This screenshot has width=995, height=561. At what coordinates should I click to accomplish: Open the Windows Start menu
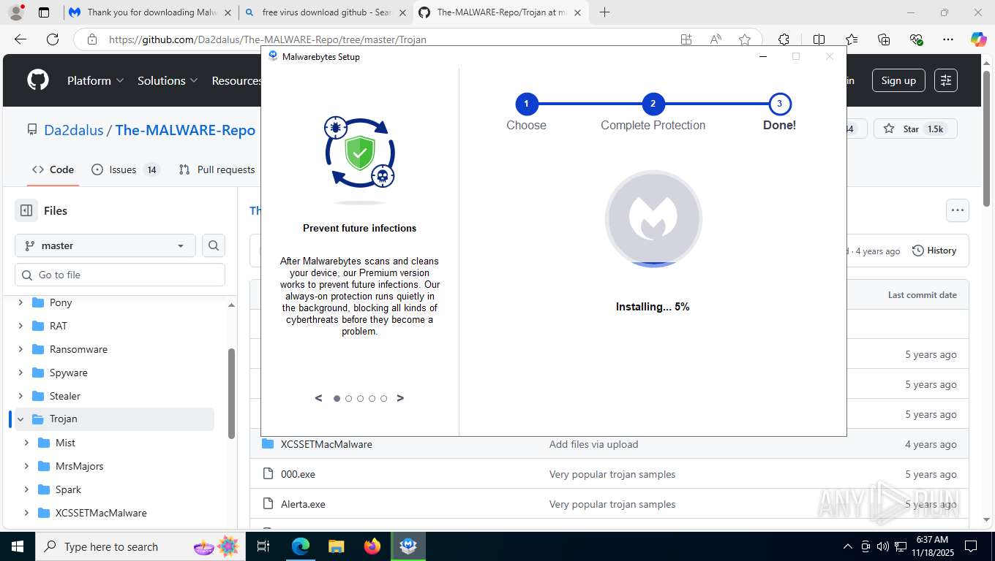click(18, 546)
